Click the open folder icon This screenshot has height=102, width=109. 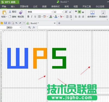pyautogui.click(x=2, y=23)
